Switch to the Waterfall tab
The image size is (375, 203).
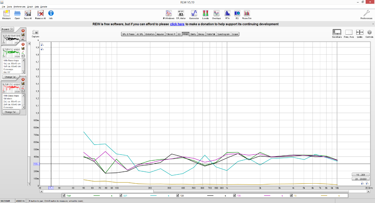(211, 34)
